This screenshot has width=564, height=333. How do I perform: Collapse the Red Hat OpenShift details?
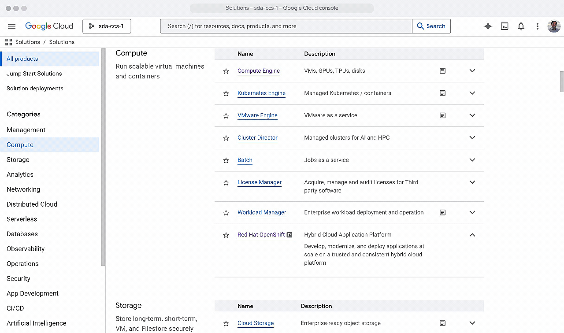click(x=472, y=235)
